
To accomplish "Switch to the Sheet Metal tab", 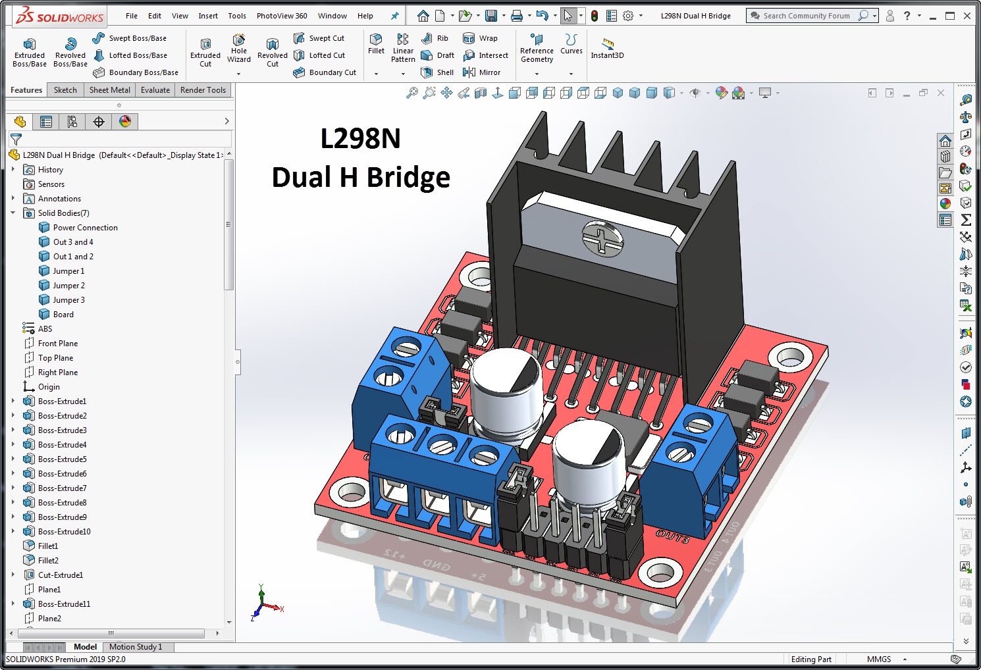I will coord(110,90).
